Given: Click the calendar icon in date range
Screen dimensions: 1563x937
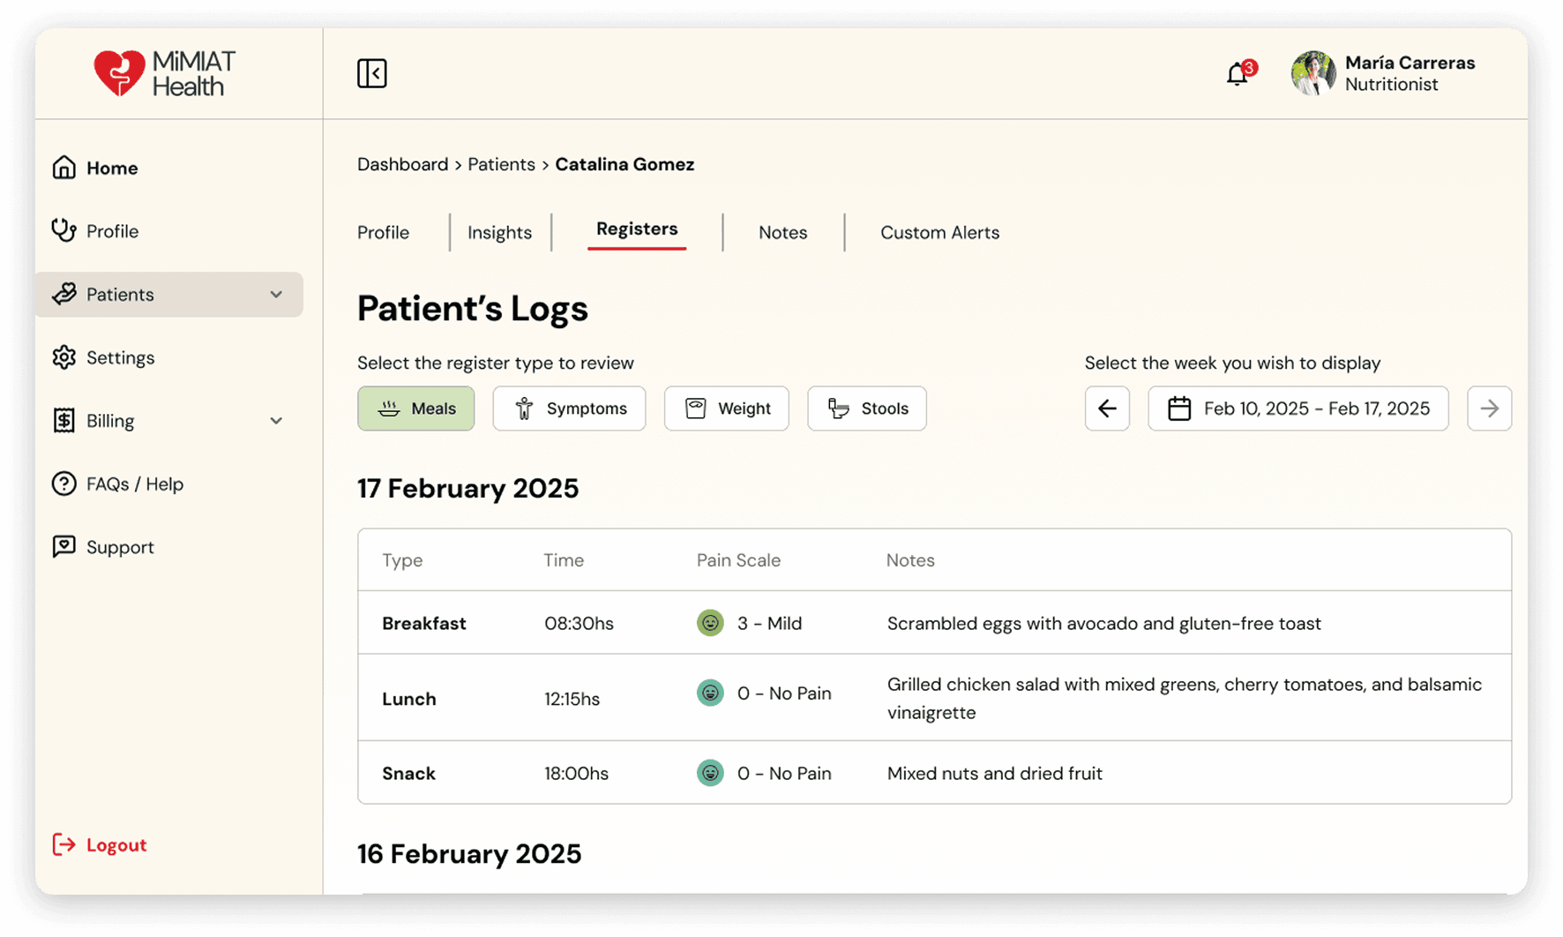Looking at the screenshot, I should (x=1179, y=409).
